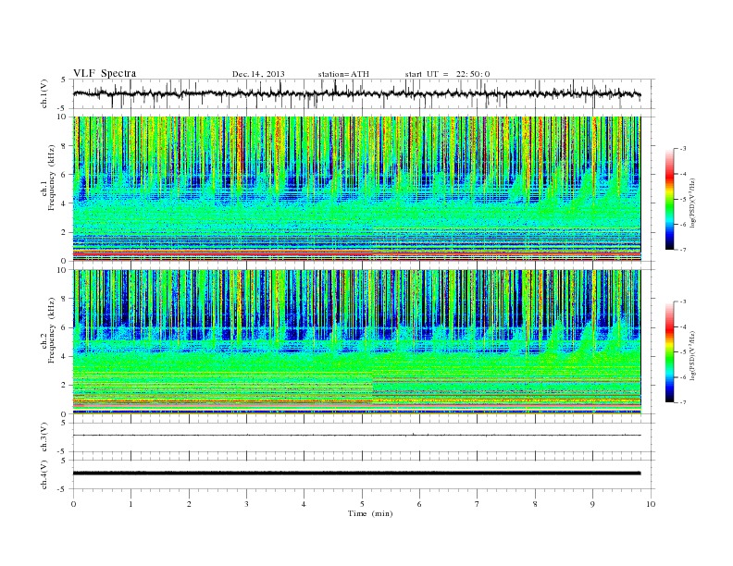Screen dimensions: 733x566
Task: Click the "8" tick on Time axis
Action: coord(535,504)
